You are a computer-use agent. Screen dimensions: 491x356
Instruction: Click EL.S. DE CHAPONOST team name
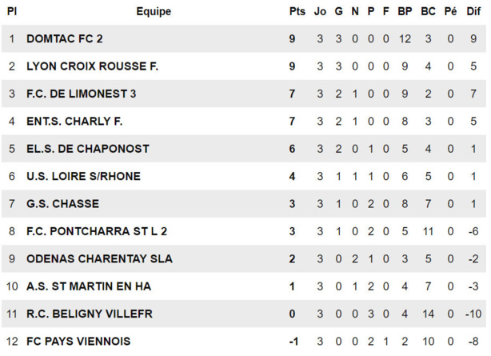(x=87, y=149)
